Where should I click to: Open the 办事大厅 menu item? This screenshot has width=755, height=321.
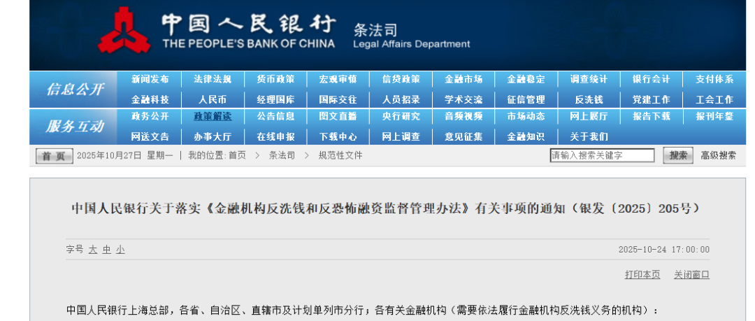pyautogui.click(x=213, y=137)
